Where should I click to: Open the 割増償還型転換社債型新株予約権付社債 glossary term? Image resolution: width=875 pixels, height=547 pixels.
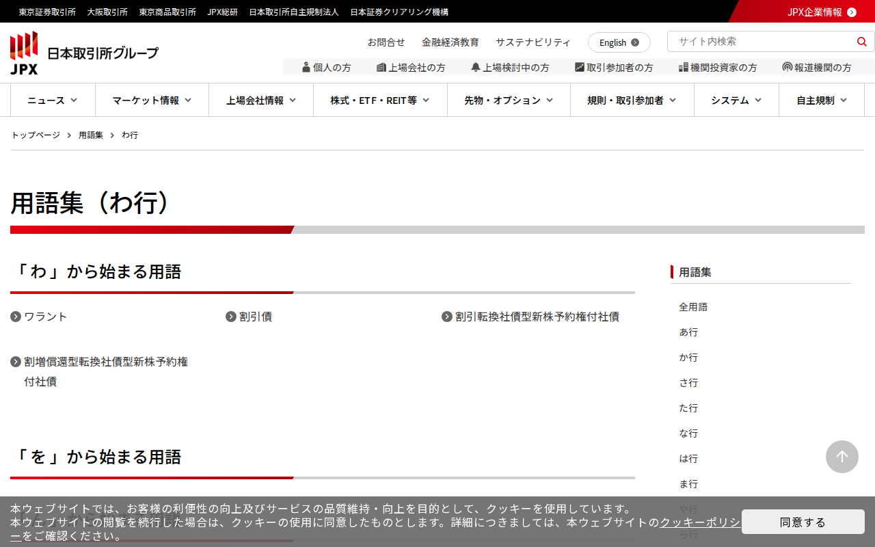pyautogui.click(x=106, y=371)
